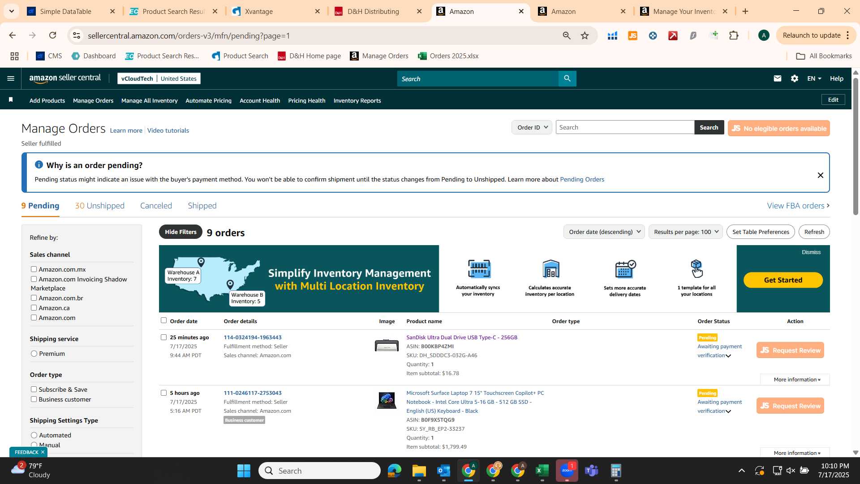Click the Windows Start button
Image resolution: width=860 pixels, height=484 pixels.
(x=244, y=471)
